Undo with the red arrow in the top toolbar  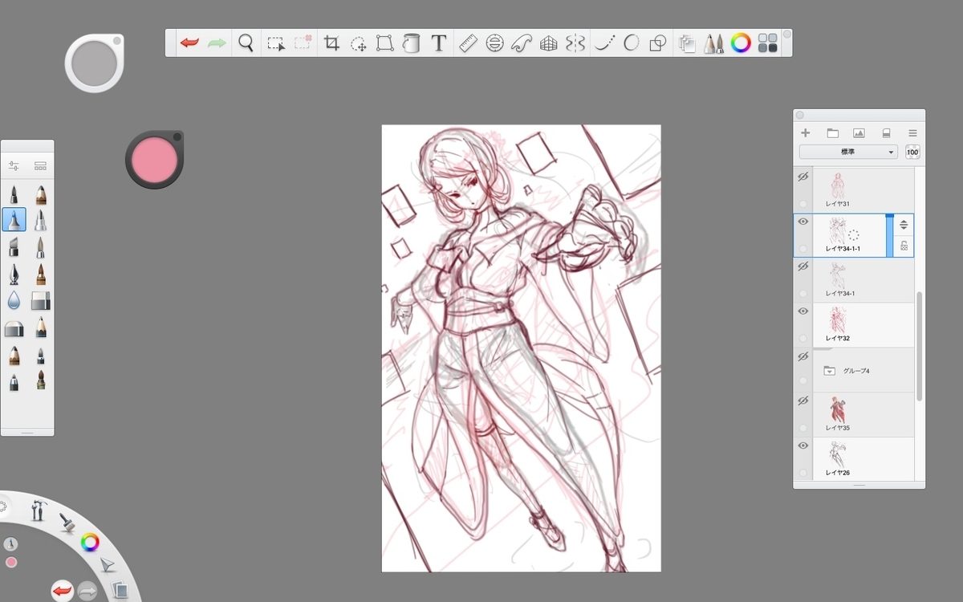coord(189,43)
